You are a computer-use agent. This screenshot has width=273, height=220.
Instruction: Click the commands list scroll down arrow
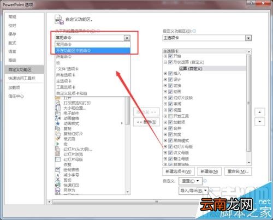(128, 192)
